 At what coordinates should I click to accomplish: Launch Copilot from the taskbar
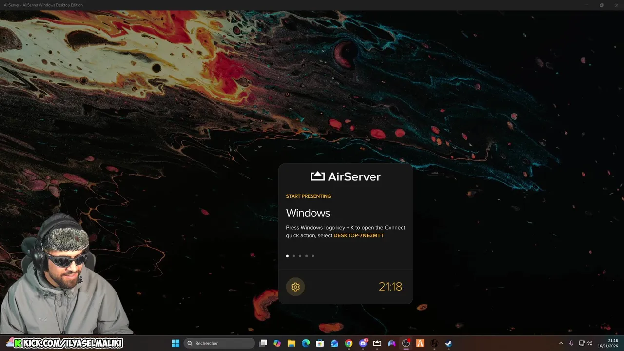tap(277, 343)
